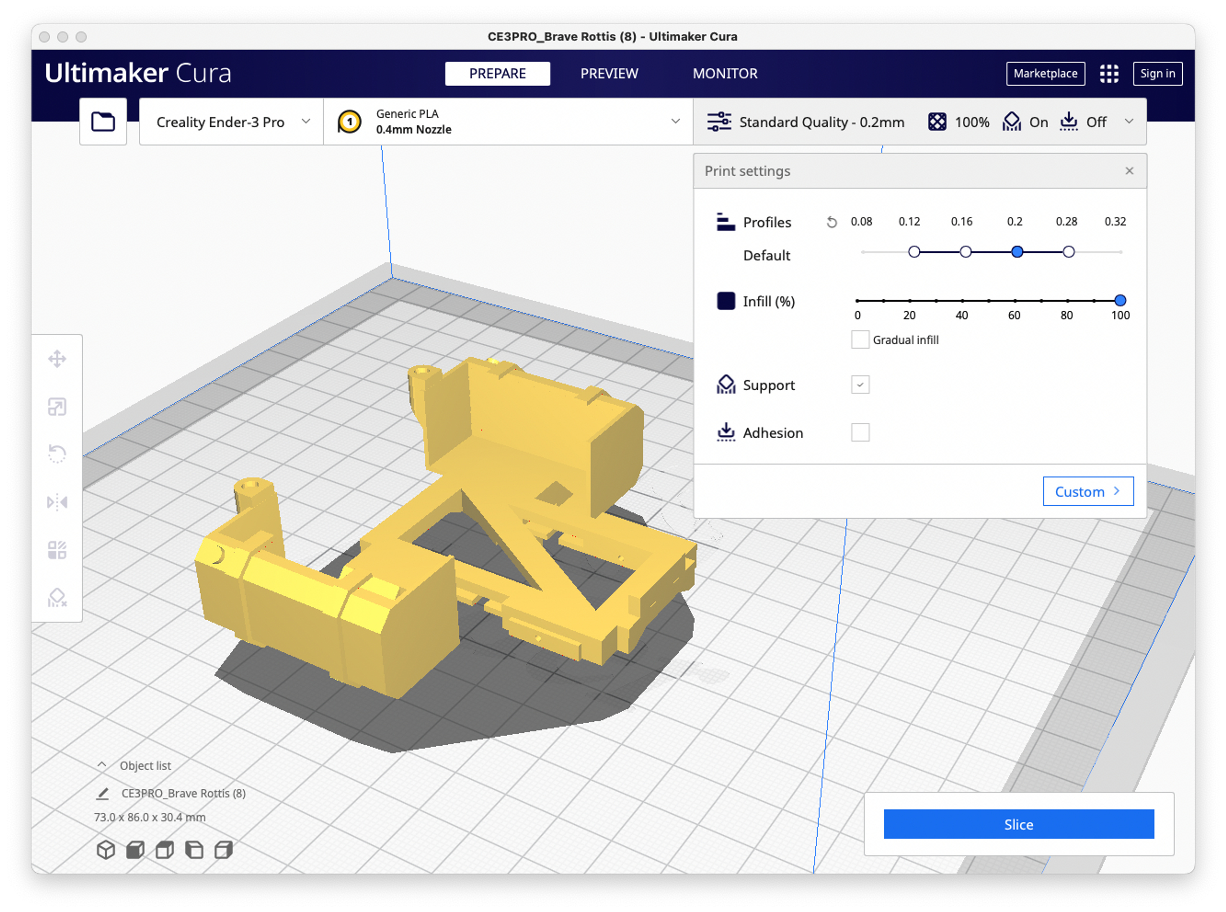Disable the Support checkbox

[x=860, y=385]
